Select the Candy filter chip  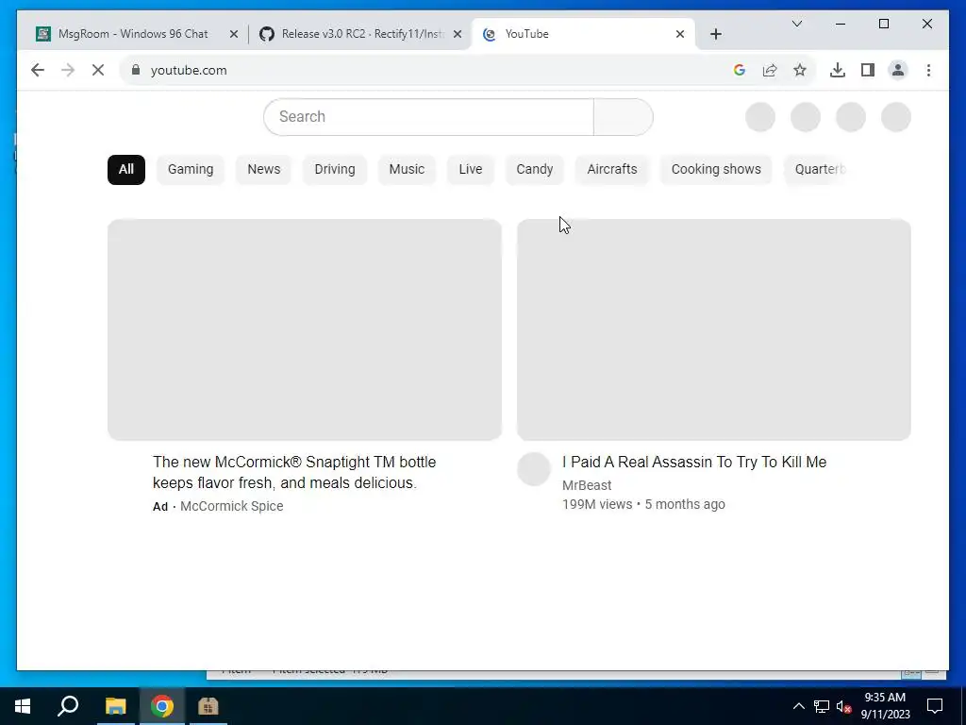(x=534, y=170)
